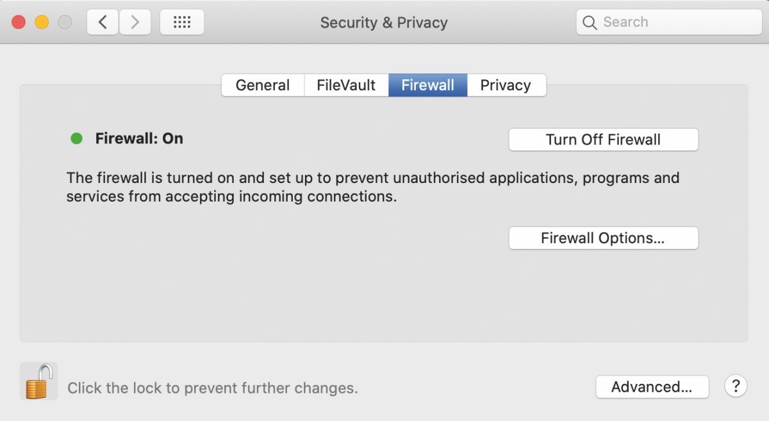Open the FileVault tab
769x421 pixels.
(346, 85)
